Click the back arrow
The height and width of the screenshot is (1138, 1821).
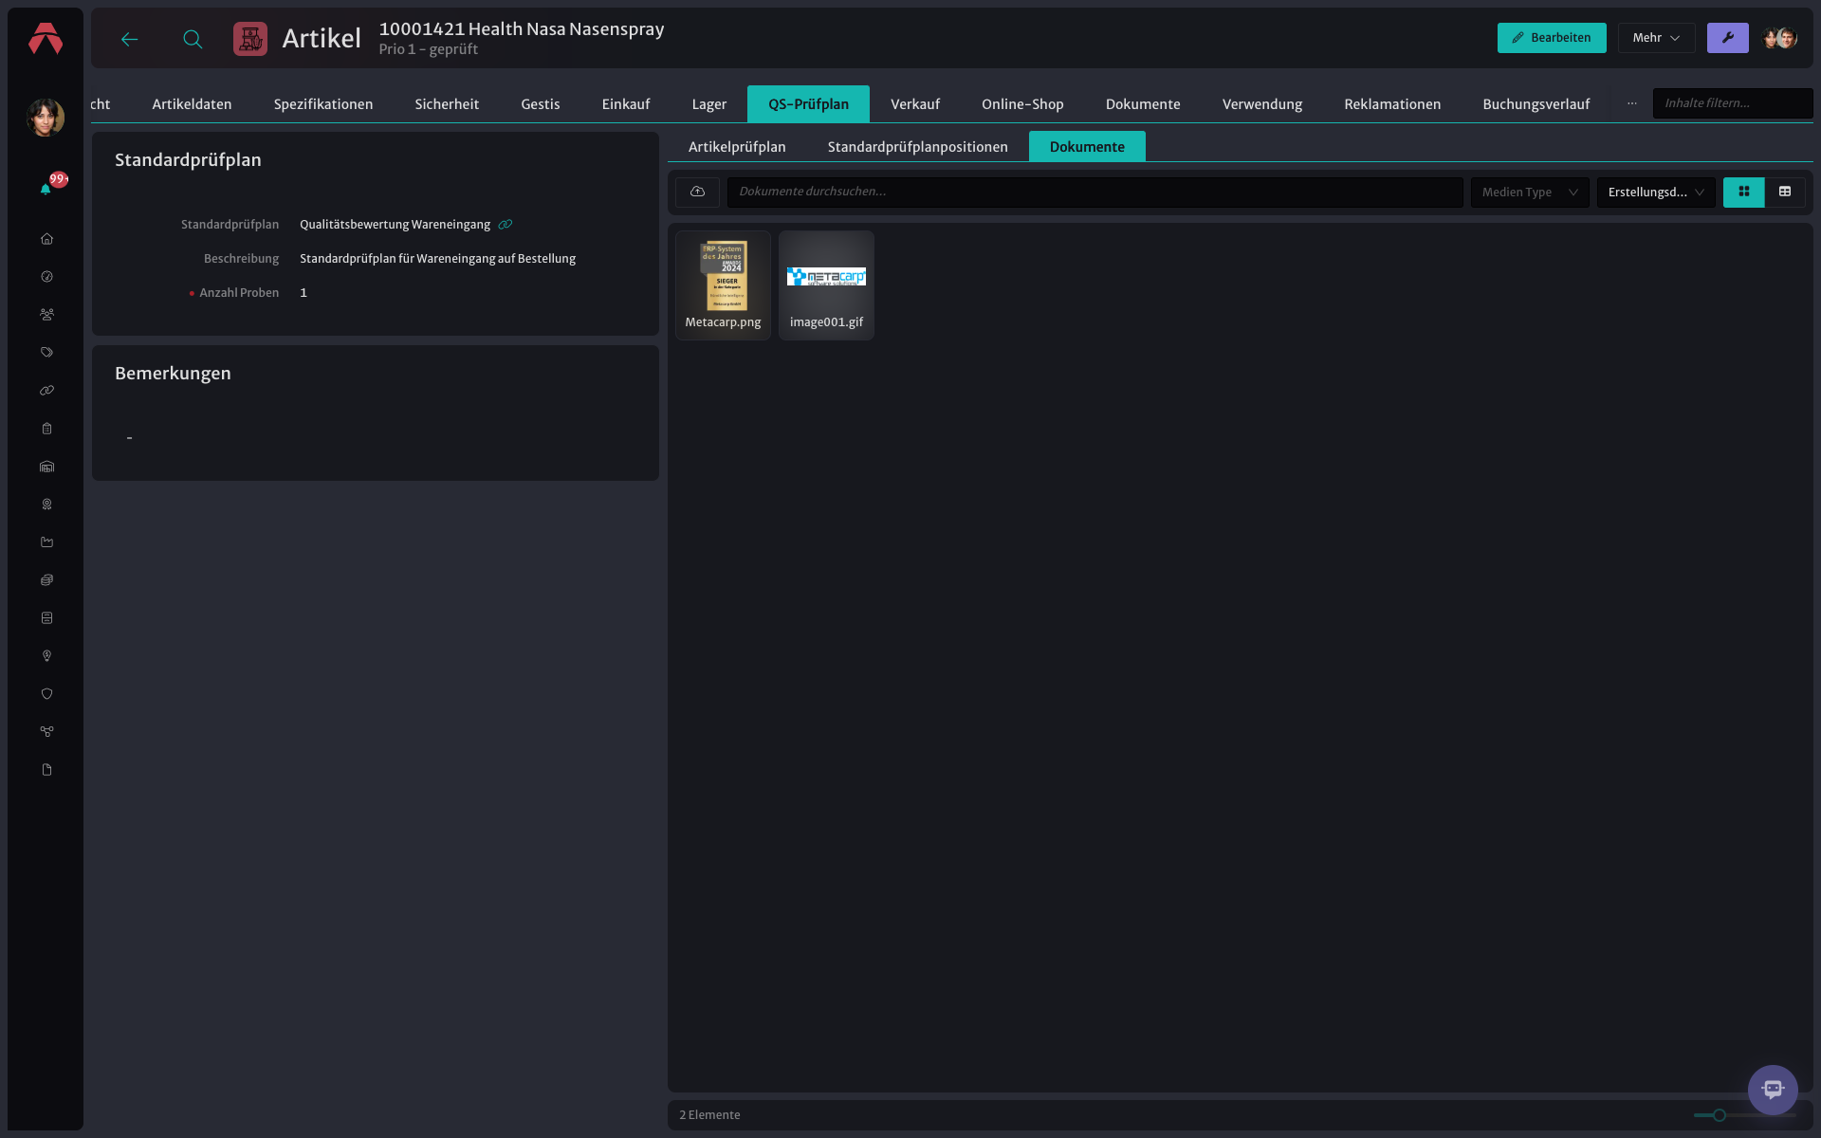click(x=130, y=39)
